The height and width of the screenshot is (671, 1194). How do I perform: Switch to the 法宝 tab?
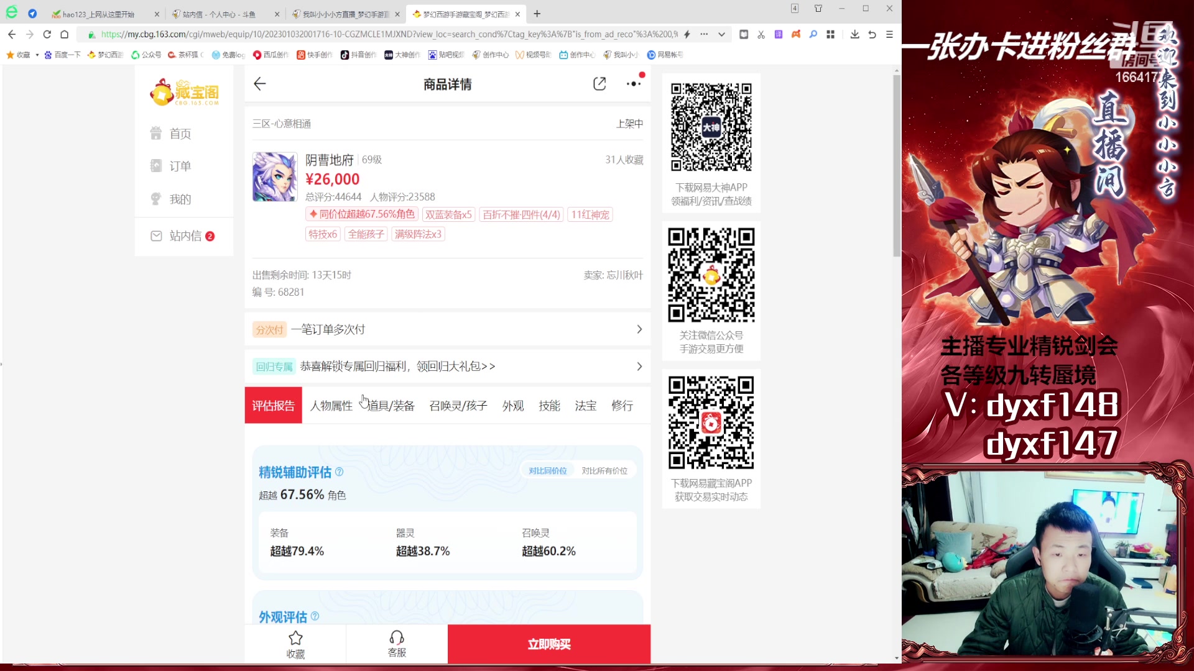[586, 406]
